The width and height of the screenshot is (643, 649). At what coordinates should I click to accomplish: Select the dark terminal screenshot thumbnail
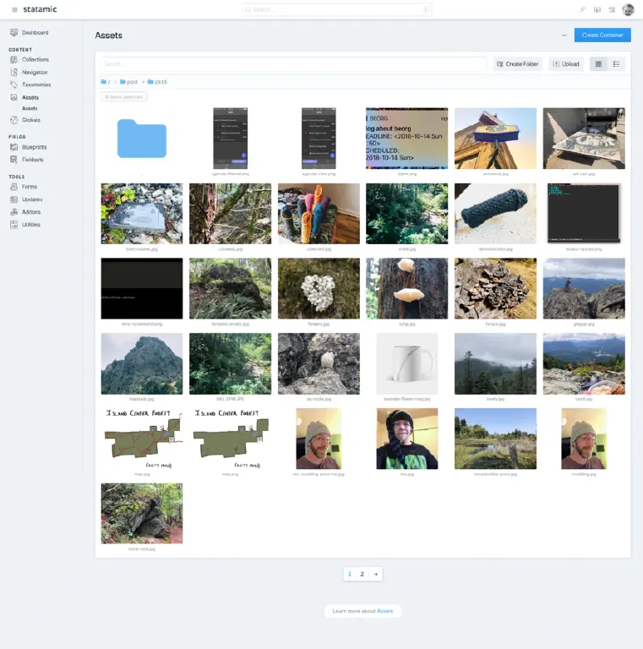point(584,213)
